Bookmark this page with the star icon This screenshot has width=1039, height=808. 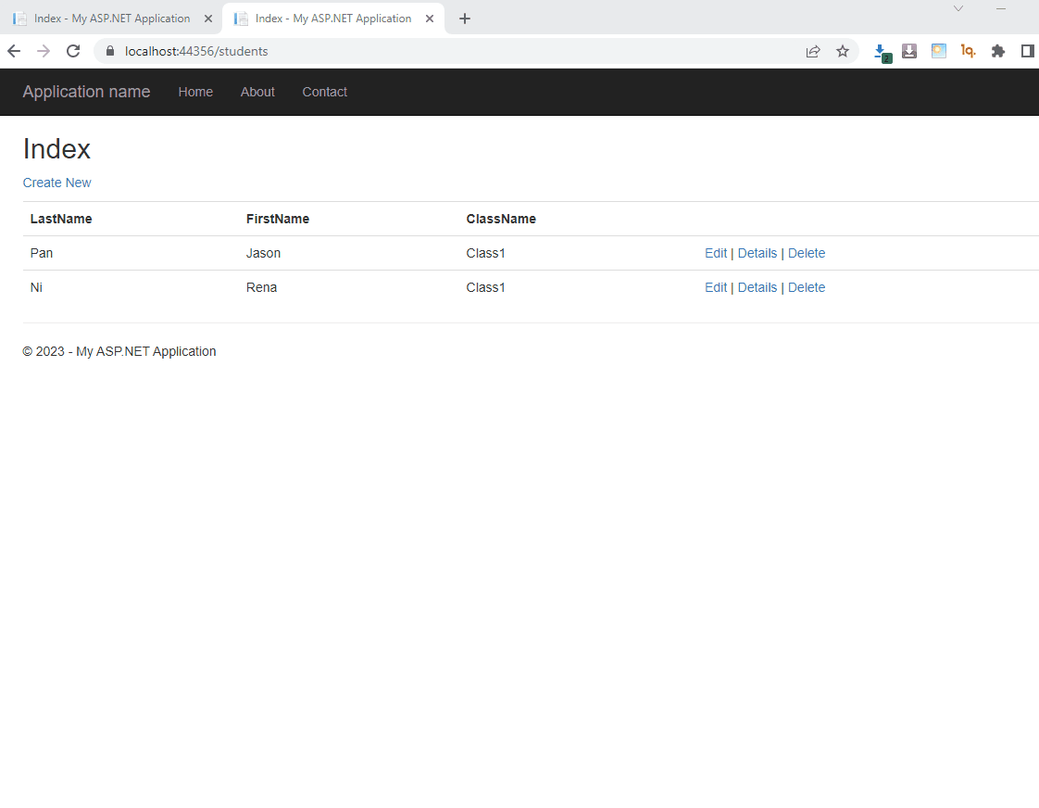(843, 51)
